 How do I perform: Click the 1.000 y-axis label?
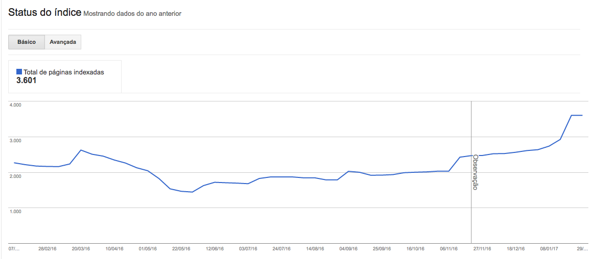click(15, 211)
